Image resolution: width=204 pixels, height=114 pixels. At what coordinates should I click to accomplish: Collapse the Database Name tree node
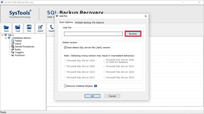pyautogui.click(x=6, y=38)
